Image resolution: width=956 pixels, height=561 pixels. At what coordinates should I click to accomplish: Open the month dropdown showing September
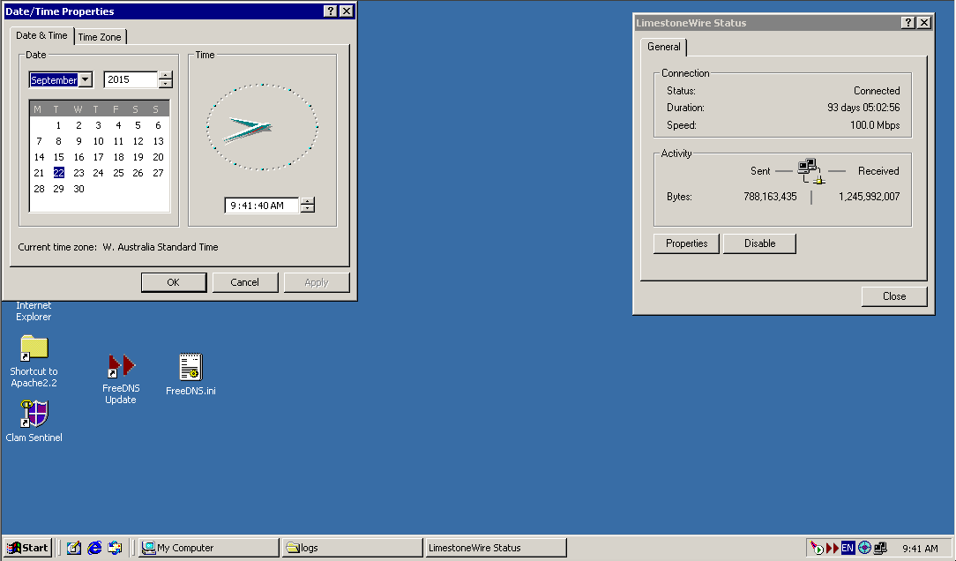click(86, 80)
